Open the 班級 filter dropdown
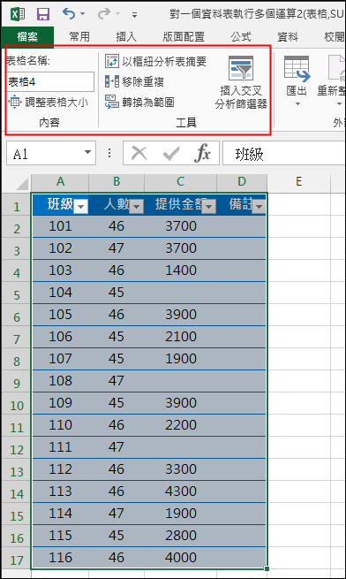The image size is (346, 579). (81, 207)
